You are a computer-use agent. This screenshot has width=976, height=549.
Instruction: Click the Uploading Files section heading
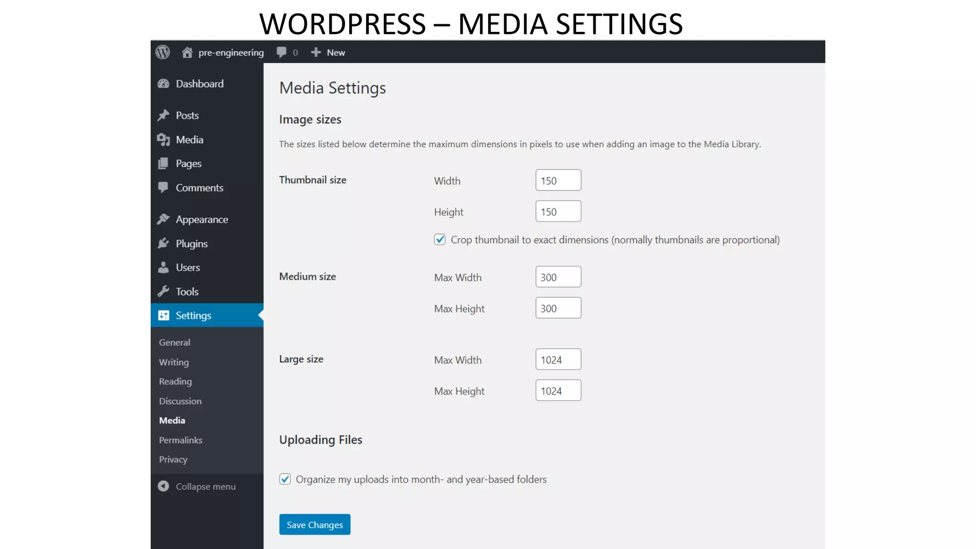(x=321, y=440)
